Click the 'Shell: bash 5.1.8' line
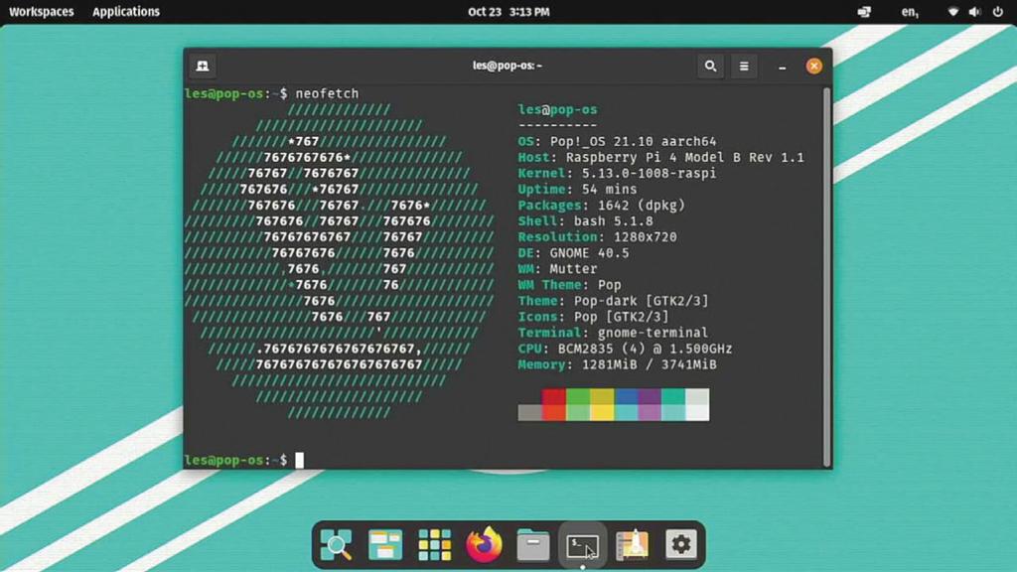This screenshot has height=572, width=1017. [585, 221]
